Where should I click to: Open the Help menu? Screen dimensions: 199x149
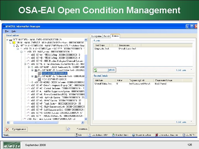pos(14,31)
